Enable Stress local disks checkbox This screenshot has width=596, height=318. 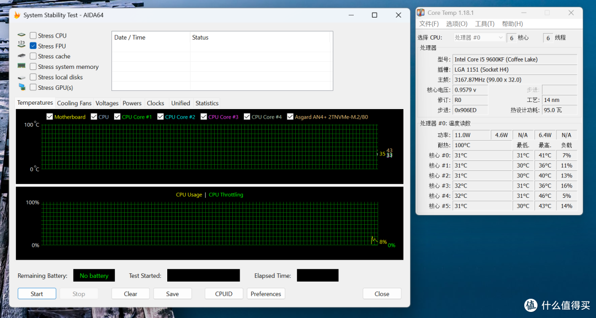pyautogui.click(x=33, y=77)
